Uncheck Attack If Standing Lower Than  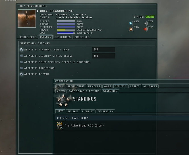click(22, 50)
